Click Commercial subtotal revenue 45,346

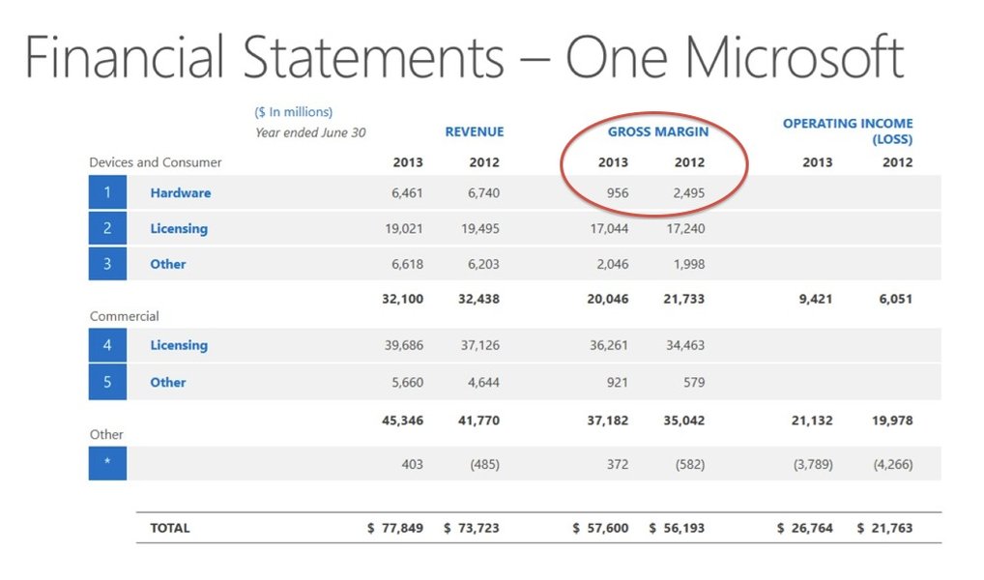[402, 420]
